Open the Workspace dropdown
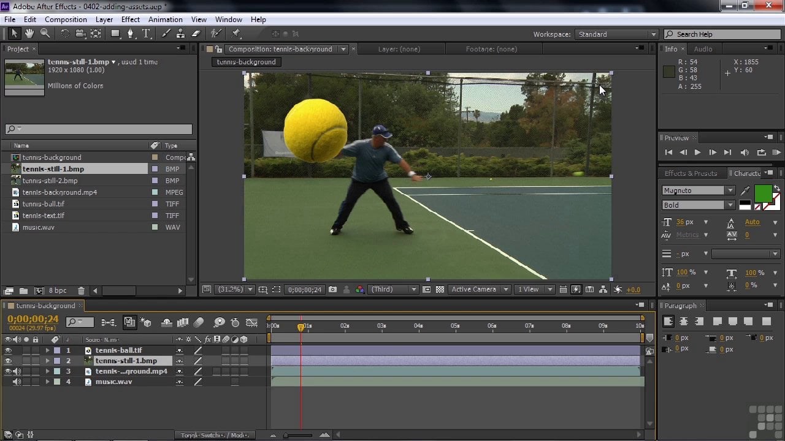 [x=615, y=34]
